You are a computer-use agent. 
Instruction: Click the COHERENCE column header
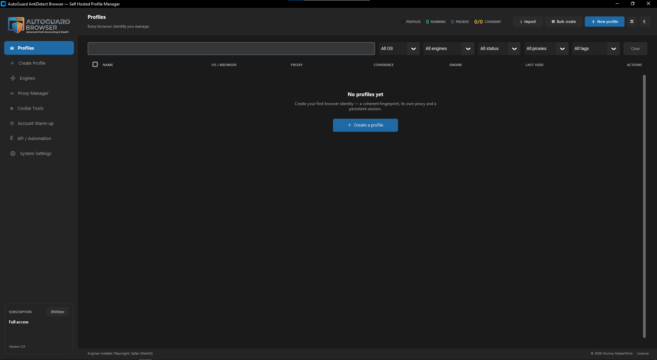pyautogui.click(x=384, y=65)
